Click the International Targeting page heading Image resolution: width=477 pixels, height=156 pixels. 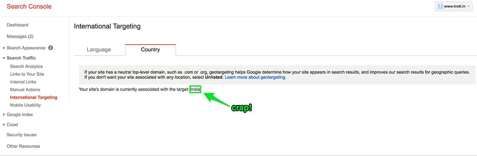[x=107, y=26]
